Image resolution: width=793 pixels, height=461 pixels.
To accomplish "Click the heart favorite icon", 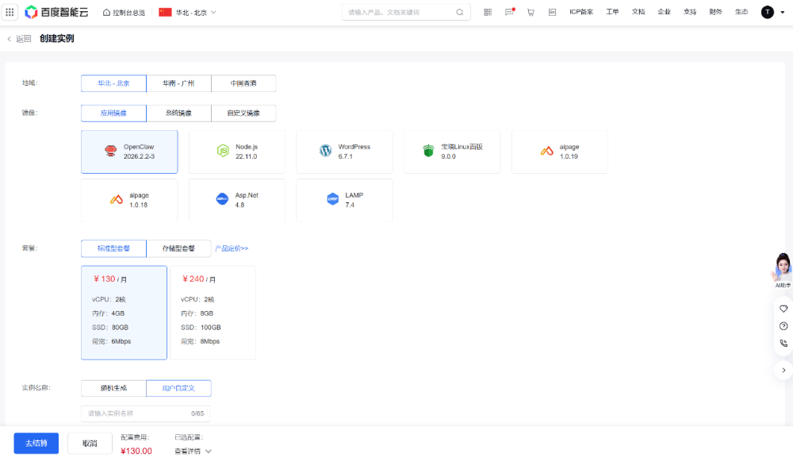I will (x=783, y=309).
